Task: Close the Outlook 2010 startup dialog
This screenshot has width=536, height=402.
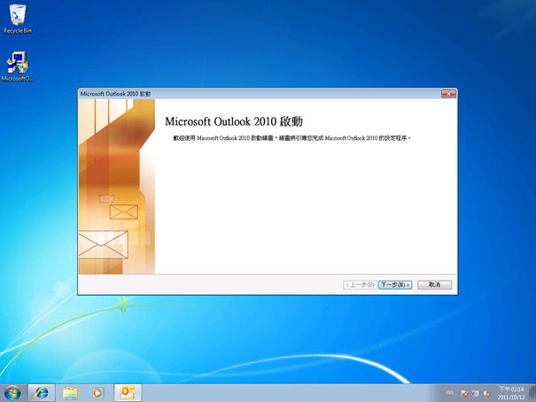Action: (x=448, y=94)
